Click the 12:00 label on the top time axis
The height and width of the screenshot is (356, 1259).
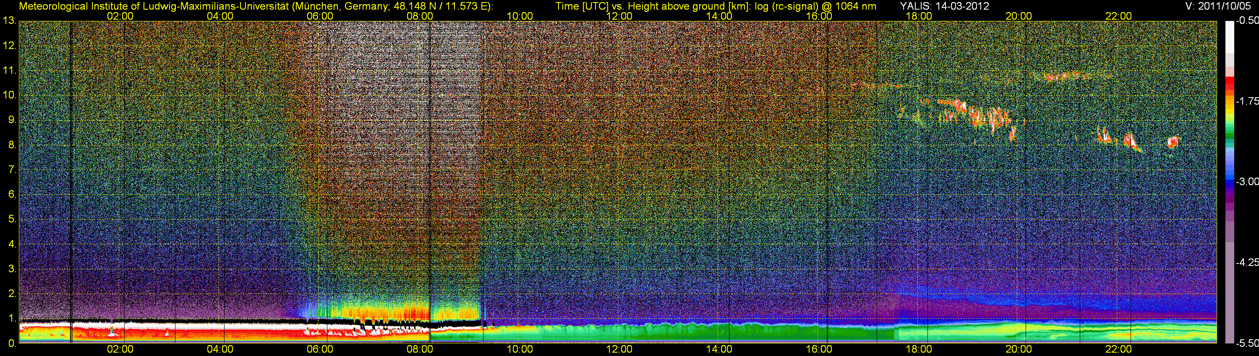coord(619,16)
